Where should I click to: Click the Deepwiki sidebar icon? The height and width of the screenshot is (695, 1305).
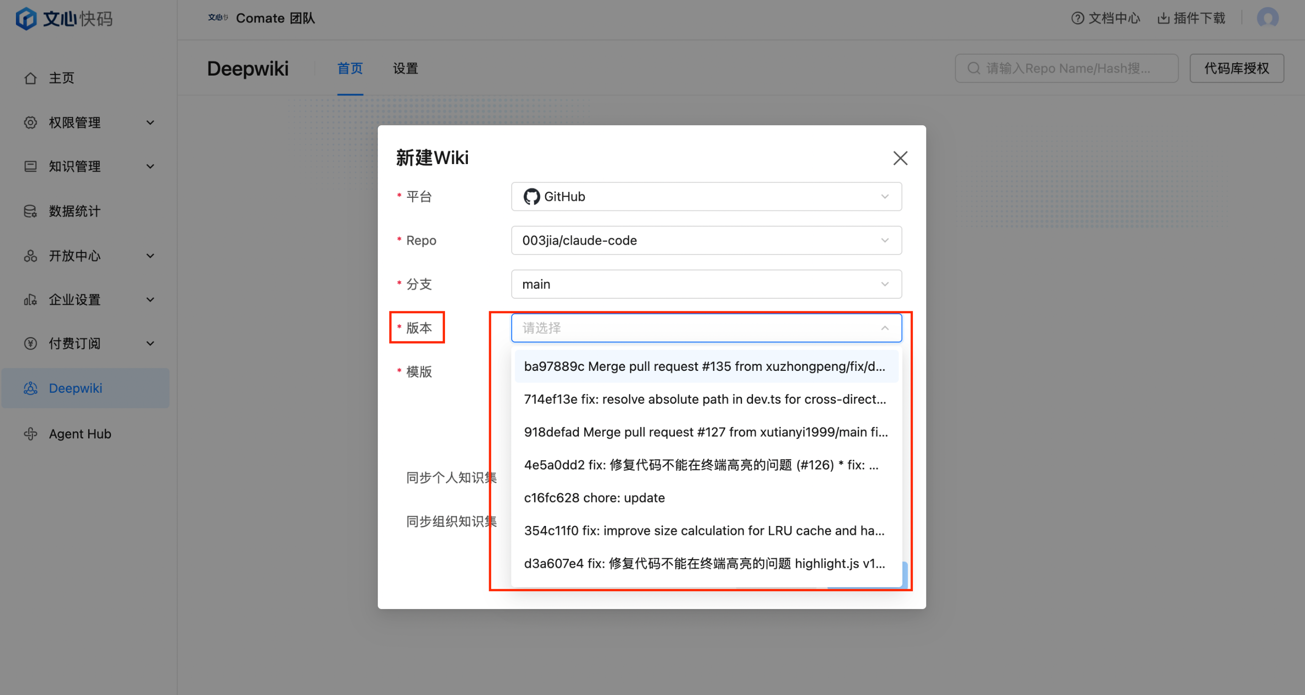pyautogui.click(x=30, y=388)
